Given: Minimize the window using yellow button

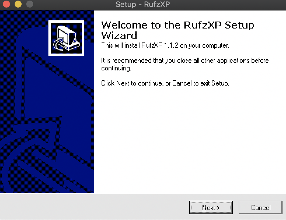Looking at the screenshot, I should click(x=18, y=4).
